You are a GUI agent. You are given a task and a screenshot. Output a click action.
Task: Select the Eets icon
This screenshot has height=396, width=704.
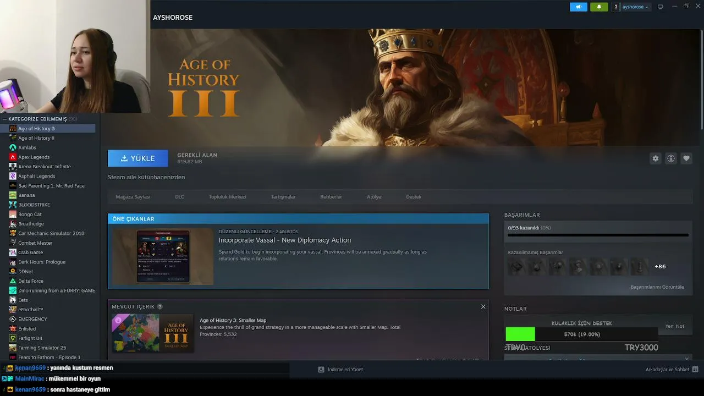pyautogui.click(x=13, y=300)
